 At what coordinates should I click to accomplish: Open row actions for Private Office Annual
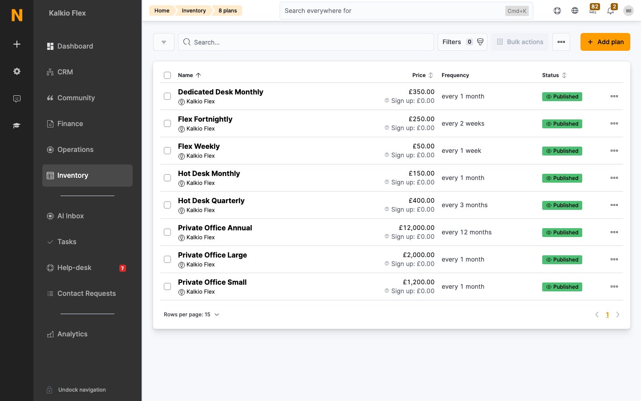pos(614,232)
